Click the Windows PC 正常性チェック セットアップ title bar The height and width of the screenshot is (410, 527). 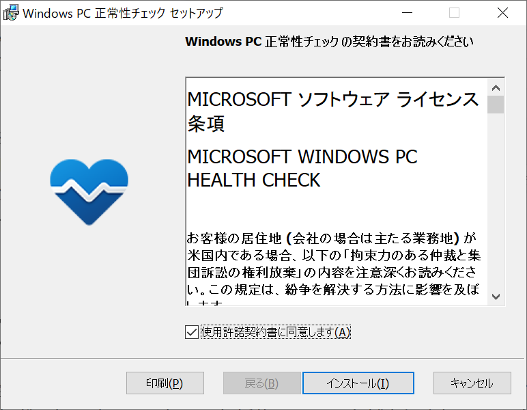click(123, 13)
